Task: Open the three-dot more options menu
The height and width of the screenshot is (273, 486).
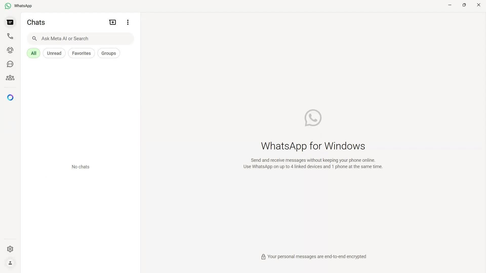Action: pyautogui.click(x=128, y=22)
